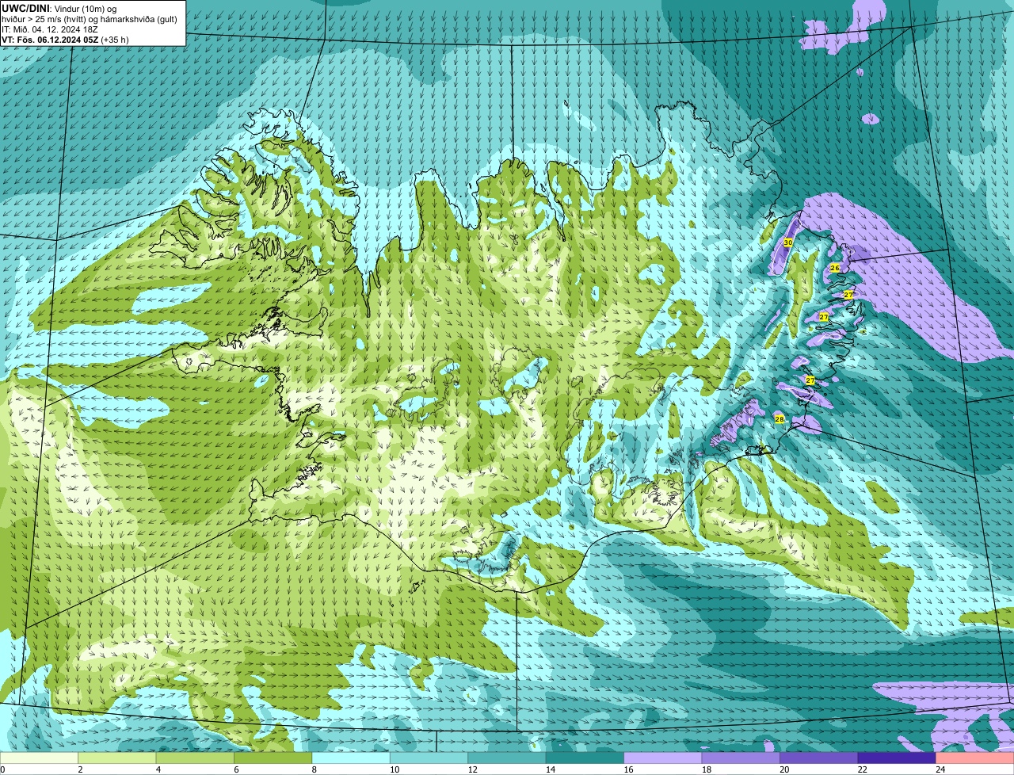Select the 4–6 m/s green legend swatch
Screen dimensions: 1014x775
point(195,758)
